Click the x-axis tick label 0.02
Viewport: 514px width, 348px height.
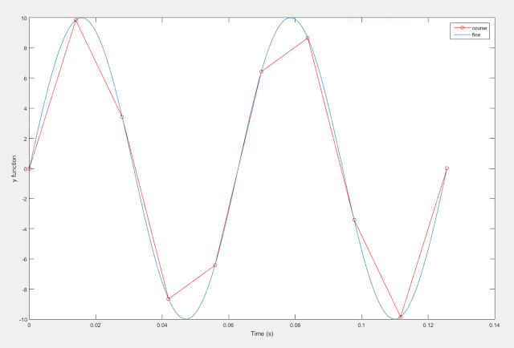[96, 325]
